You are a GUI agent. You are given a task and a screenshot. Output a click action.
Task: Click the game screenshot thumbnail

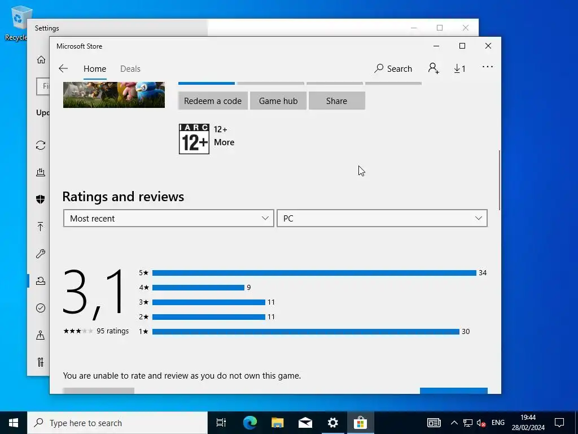pos(114,95)
